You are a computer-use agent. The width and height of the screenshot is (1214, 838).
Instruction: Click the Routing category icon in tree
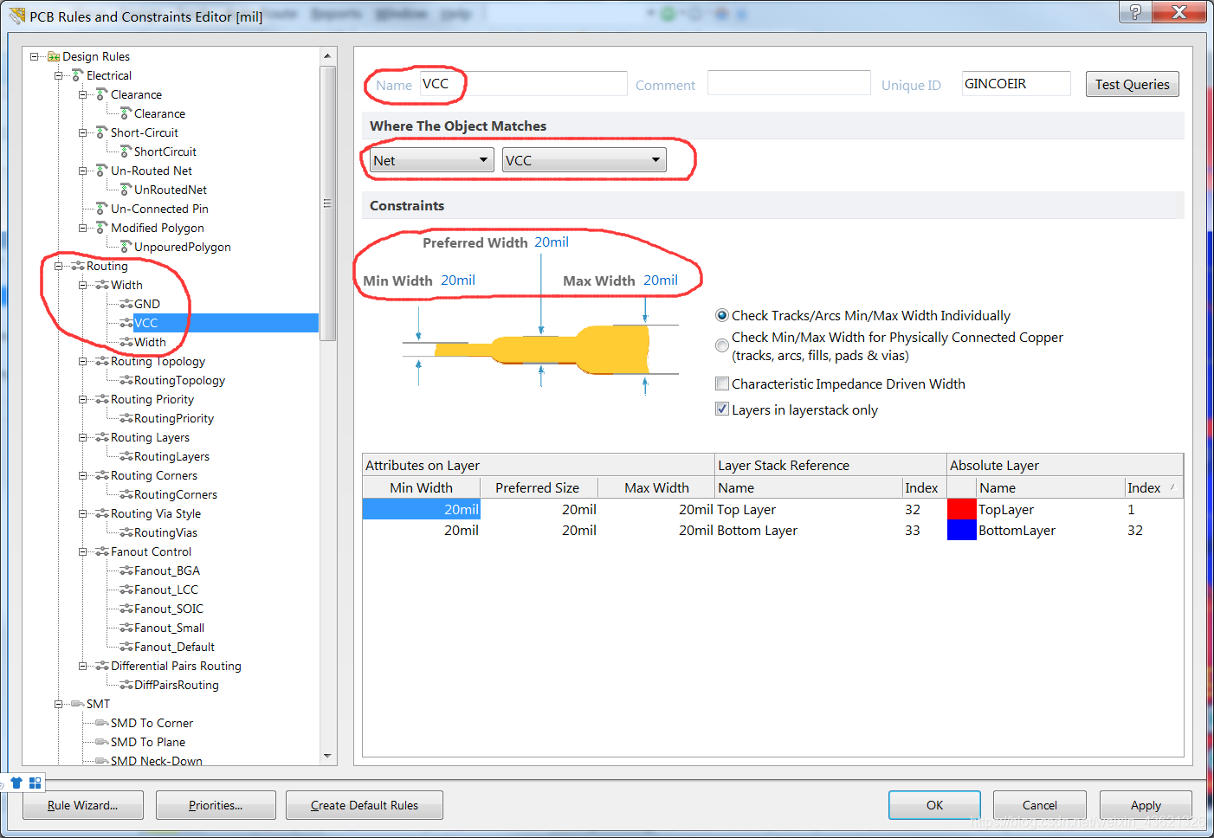(78, 267)
